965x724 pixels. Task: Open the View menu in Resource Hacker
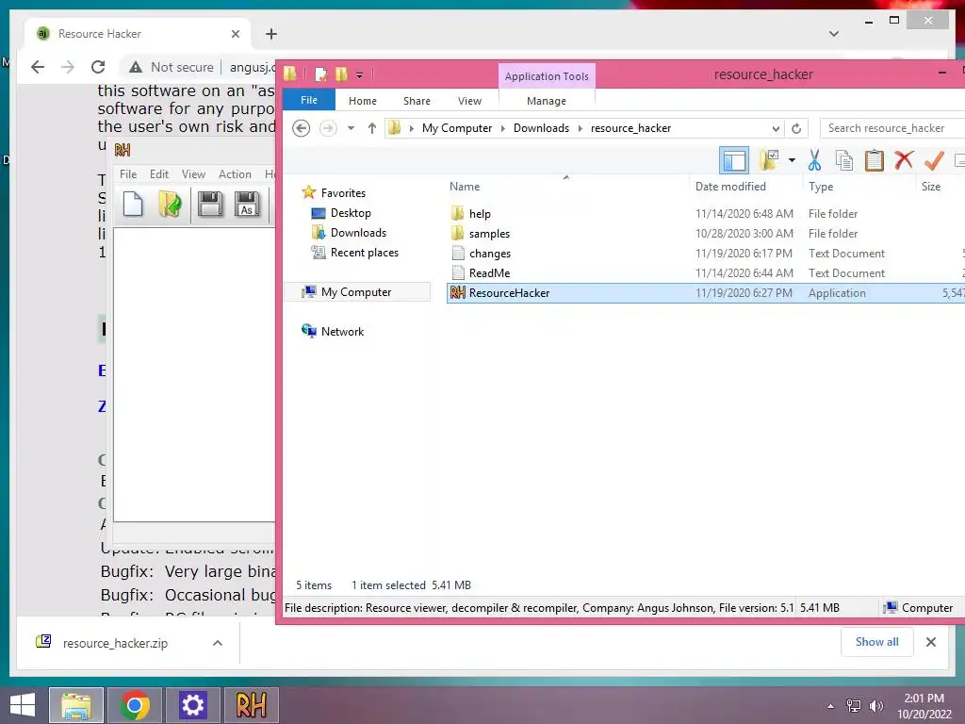tap(193, 174)
